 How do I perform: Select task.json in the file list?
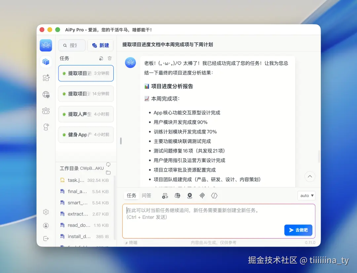(76, 180)
